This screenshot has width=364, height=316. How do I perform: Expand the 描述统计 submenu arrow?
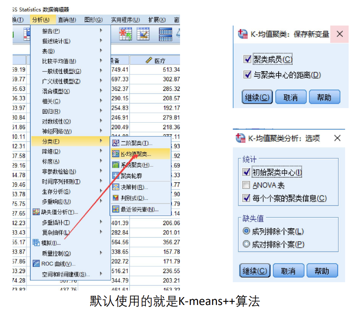coord(101,40)
